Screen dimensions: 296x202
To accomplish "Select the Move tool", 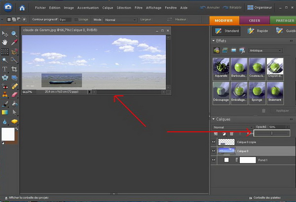I will tap(5, 34).
